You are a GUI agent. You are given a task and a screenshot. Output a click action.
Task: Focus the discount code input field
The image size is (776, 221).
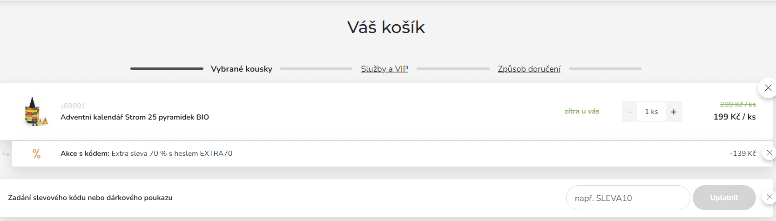point(628,198)
